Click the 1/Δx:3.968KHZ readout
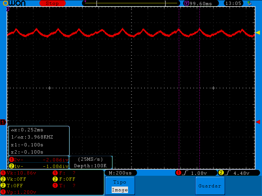262x196 pixels. 32,137
